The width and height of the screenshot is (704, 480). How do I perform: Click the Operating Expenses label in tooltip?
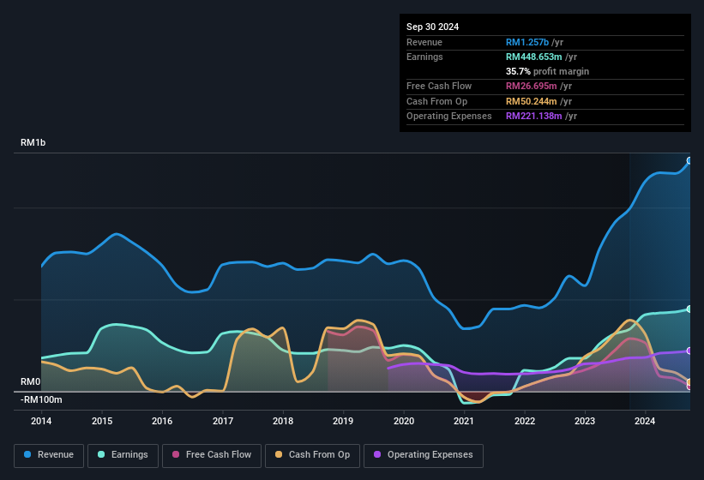click(x=449, y=117)
